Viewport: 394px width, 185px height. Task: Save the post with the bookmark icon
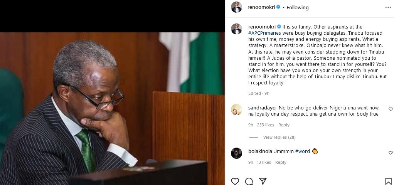[388, 181]
